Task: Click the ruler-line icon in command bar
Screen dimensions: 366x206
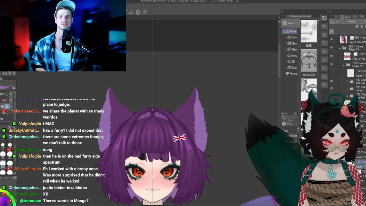Action: (131, 12)
